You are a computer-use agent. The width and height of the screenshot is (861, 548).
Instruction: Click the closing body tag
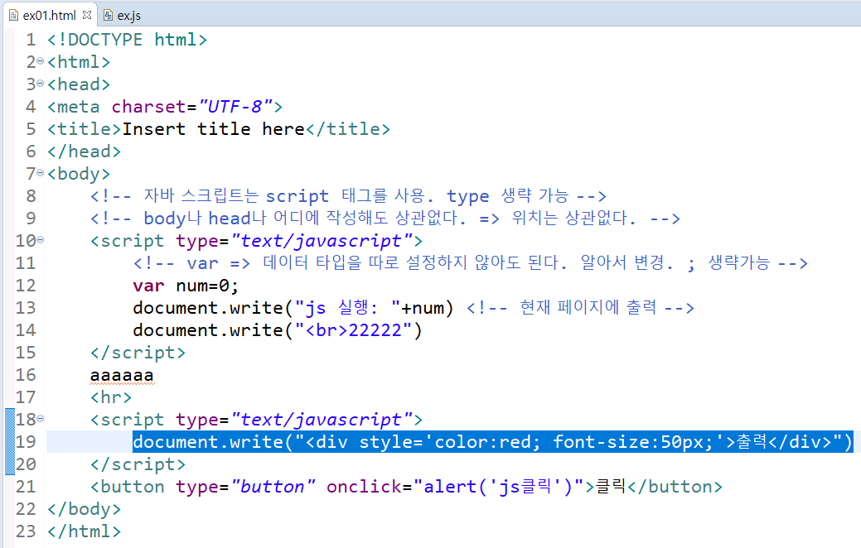[x=84, y=509]
